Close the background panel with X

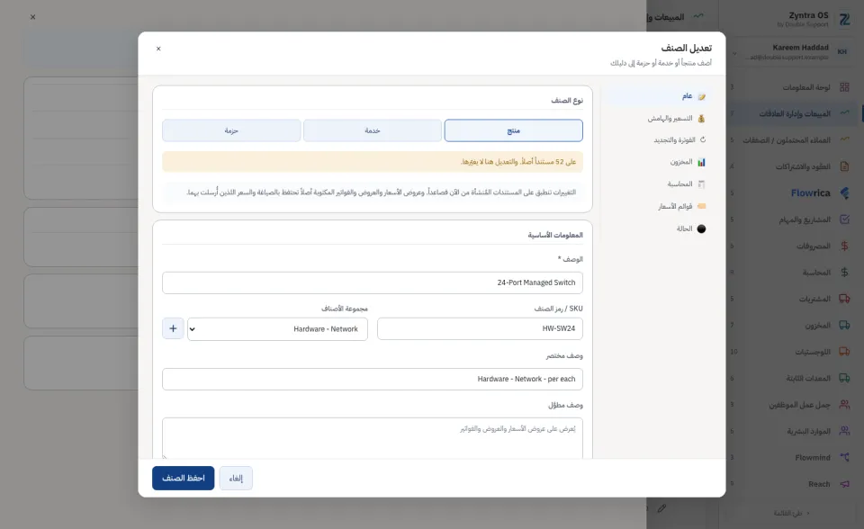point(33,17)
